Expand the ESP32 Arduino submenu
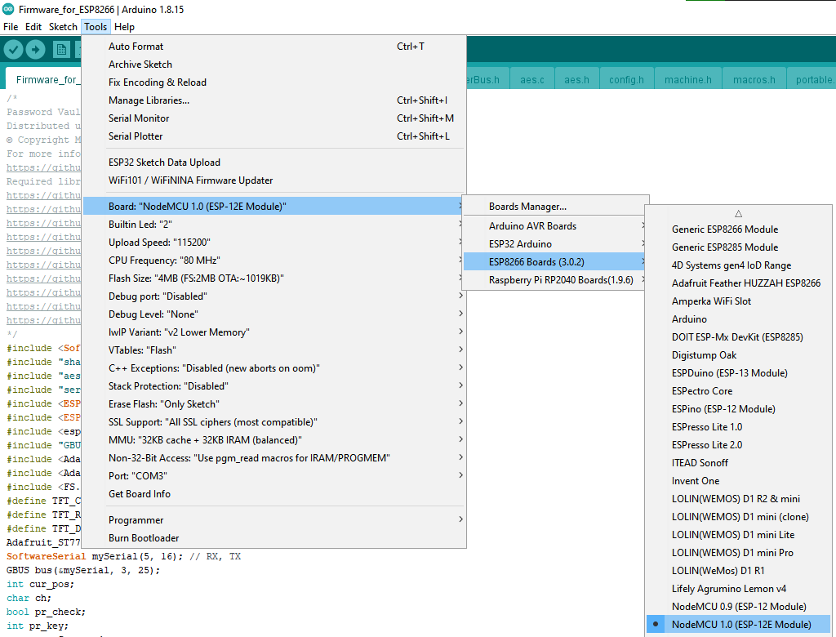Viewport: 836px width, 637px height. [x=555, y=244]
